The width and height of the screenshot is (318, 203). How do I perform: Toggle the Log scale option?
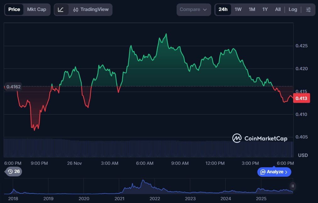[x=293, y=10]
